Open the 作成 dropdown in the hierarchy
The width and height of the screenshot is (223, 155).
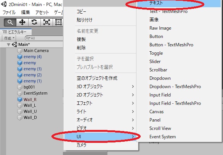[x=9, y=38]
